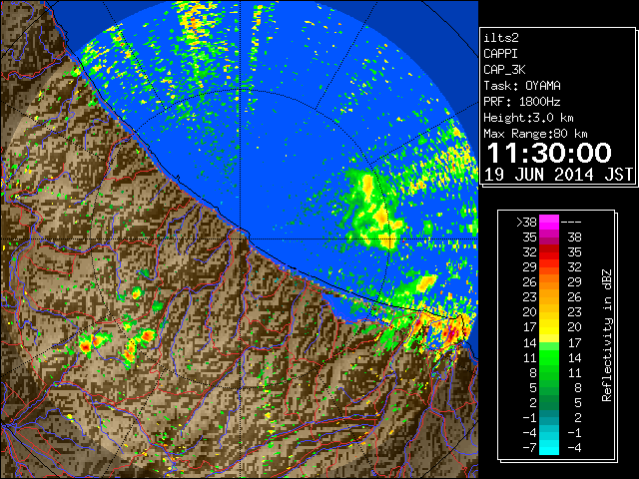Select the bright magenta >38 dBZ legend swatch
This screenshot has height=479, width=639.
[549, 222]
